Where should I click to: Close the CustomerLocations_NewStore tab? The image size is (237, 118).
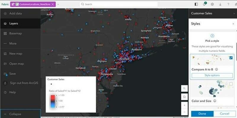click(53, 4)
